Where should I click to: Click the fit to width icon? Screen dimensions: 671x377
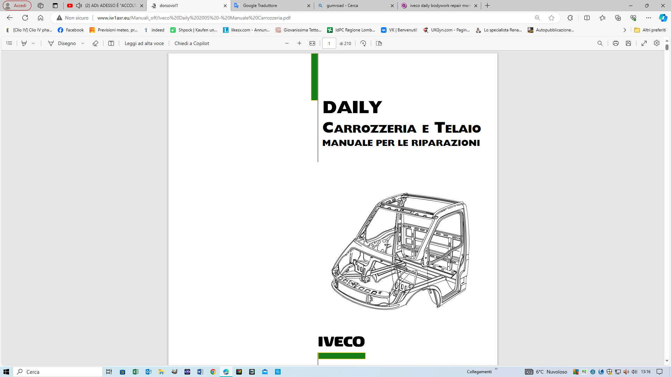(x=312, y=43)
